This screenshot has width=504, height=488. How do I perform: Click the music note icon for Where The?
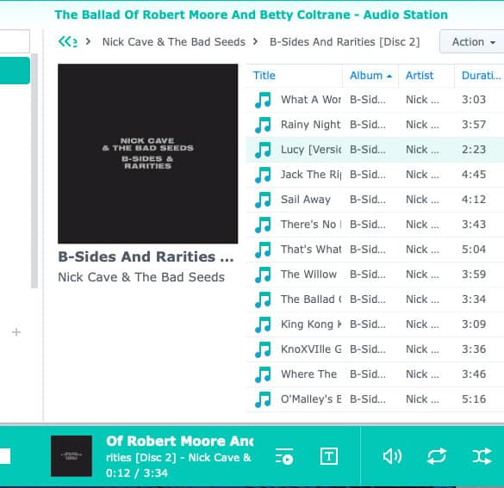click(x=263, y=374)
